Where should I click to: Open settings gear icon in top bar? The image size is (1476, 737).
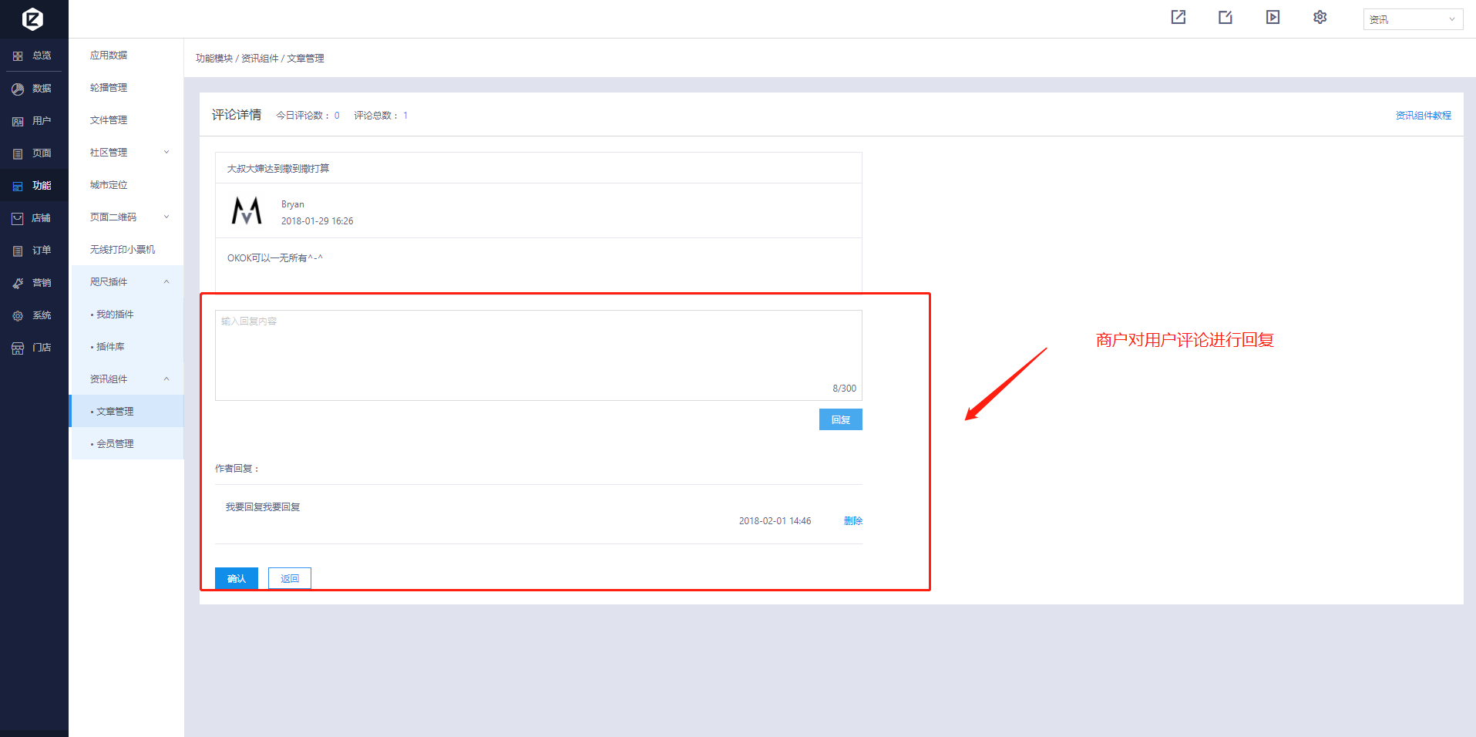point(1320,18)
